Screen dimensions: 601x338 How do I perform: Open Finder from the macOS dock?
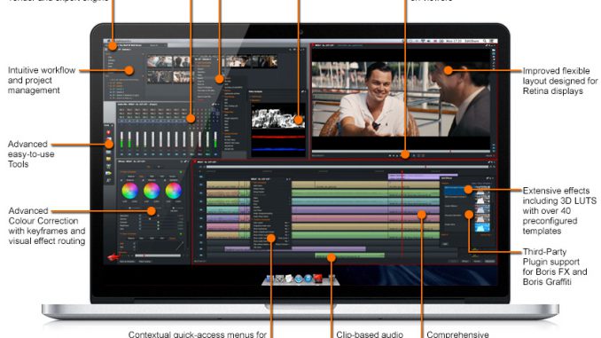269,279
